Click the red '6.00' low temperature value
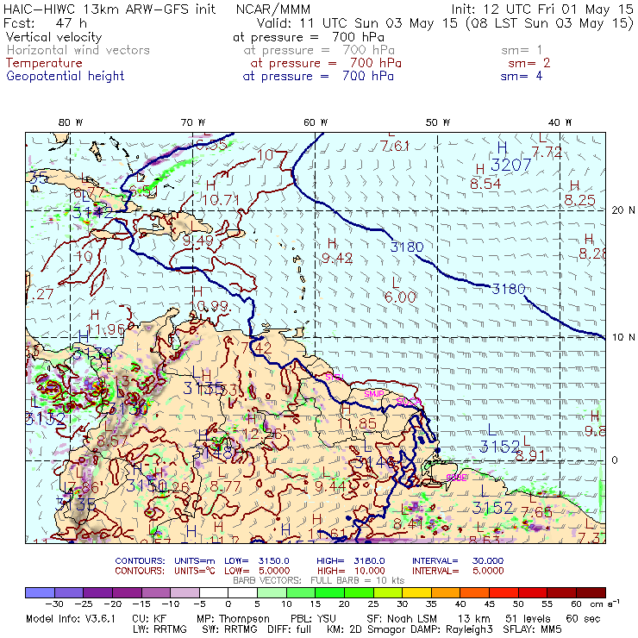This screenshot has height=638, width=638. (x=400, y=297)
